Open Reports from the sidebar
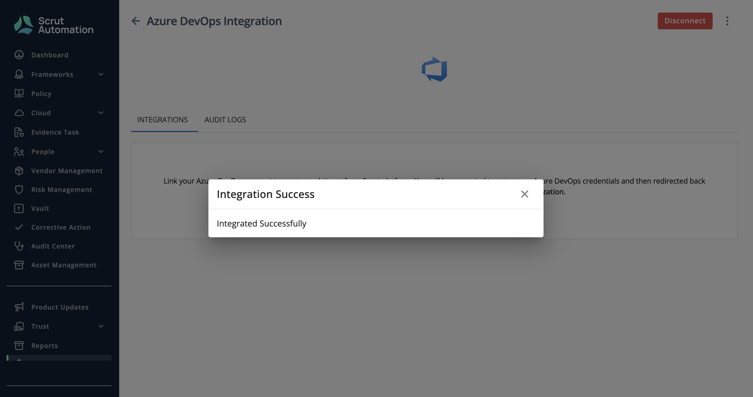Viewport: 753px width, 397px height. click(45, 346)
